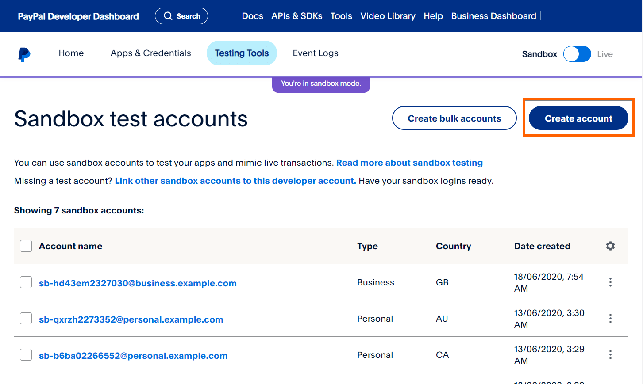Select the sb-b6ba02266552 account checkbox
643x384 pixels.
pyautogui.click(x=26, y=355)
